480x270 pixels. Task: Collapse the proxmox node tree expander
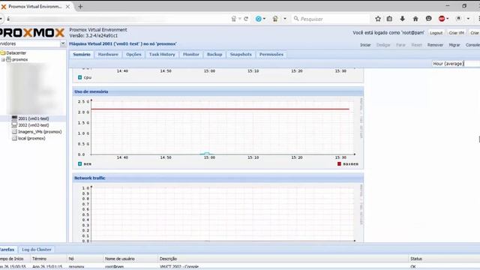[3, 59]
